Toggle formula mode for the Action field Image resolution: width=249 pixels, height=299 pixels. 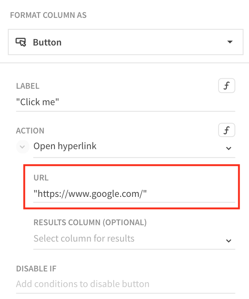226,130
